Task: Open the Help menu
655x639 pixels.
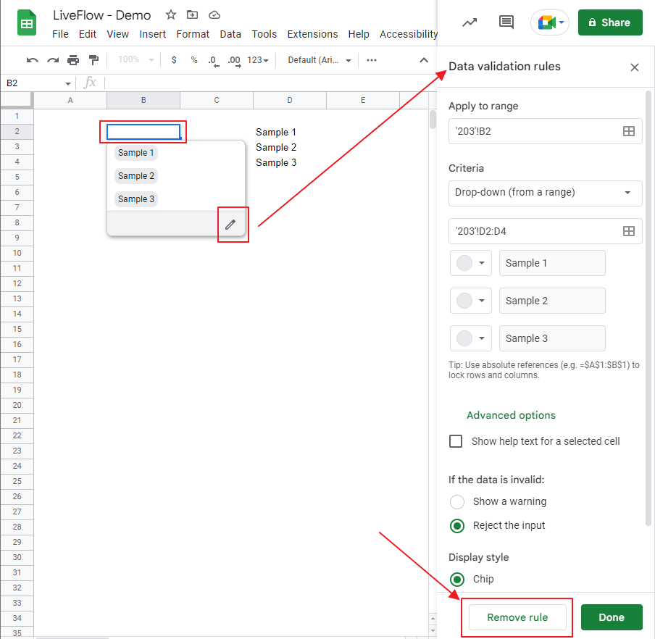Action: [359, 34]
